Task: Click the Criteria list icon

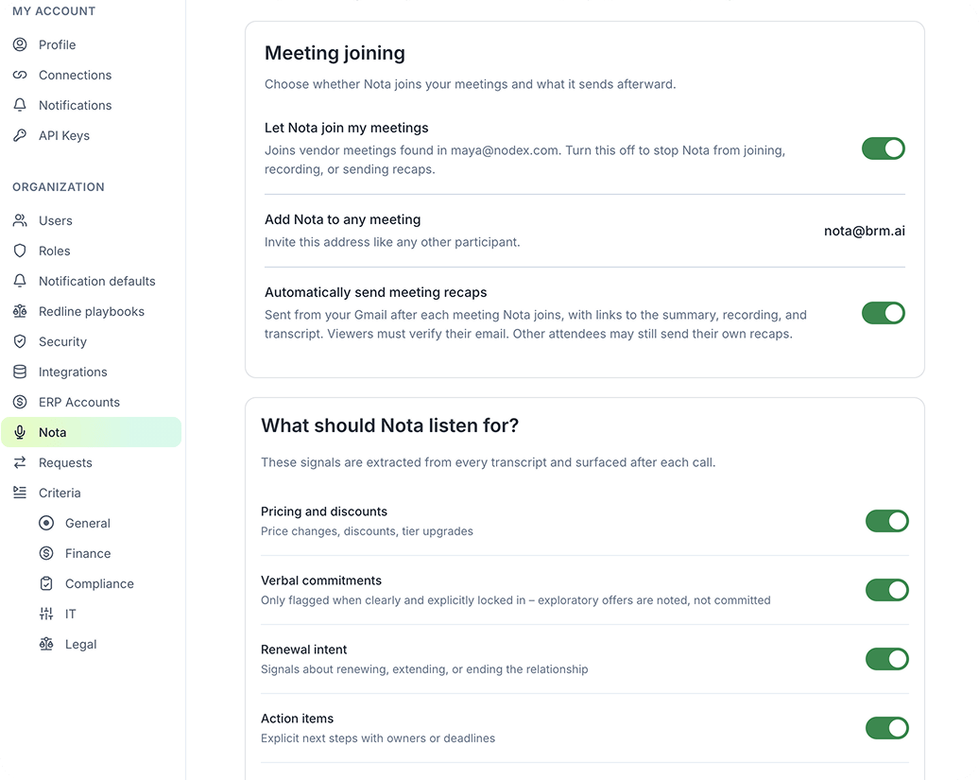Action: coord(20,493)
